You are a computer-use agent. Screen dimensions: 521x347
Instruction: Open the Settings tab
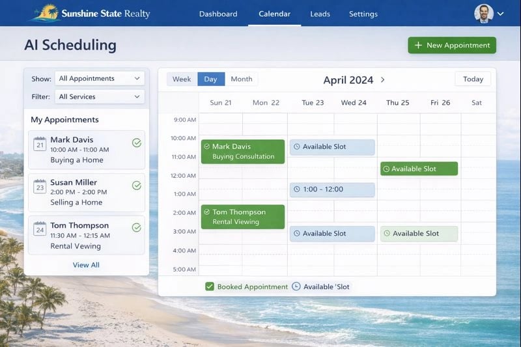(363, 14)
